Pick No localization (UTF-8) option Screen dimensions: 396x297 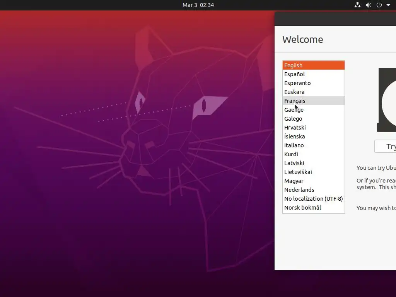313,199
